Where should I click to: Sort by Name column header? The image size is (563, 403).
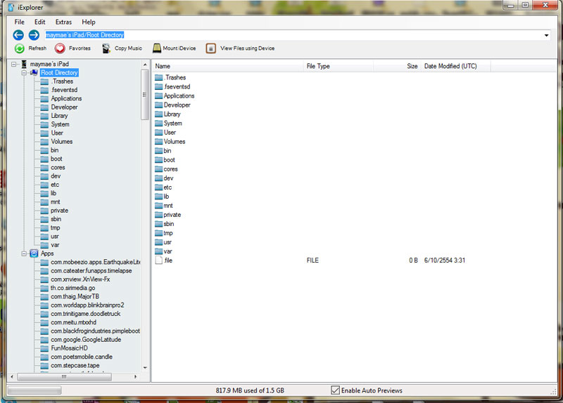[x=228, y=66]
